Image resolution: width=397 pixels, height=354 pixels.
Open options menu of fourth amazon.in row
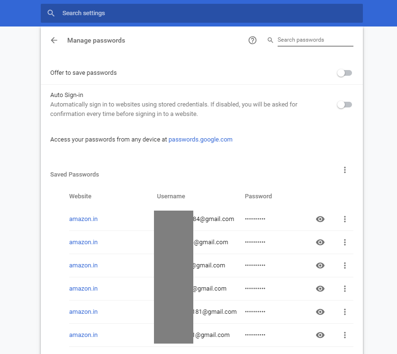[x=344, y=289]
